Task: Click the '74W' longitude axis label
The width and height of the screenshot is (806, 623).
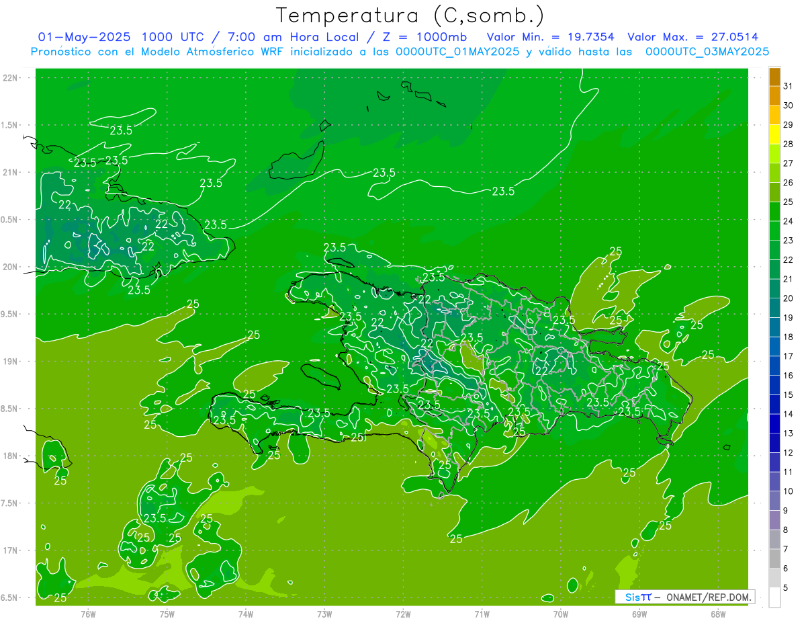Action: [x=246, y=614]
